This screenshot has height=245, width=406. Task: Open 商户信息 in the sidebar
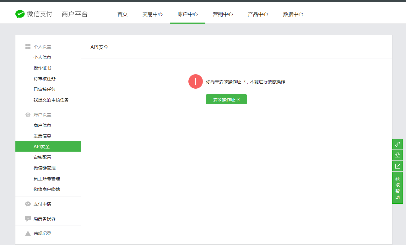42,125
